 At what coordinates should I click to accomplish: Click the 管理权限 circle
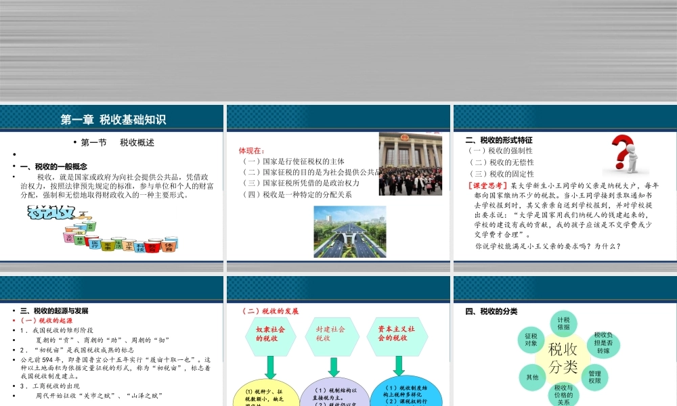tap(595, 376)
